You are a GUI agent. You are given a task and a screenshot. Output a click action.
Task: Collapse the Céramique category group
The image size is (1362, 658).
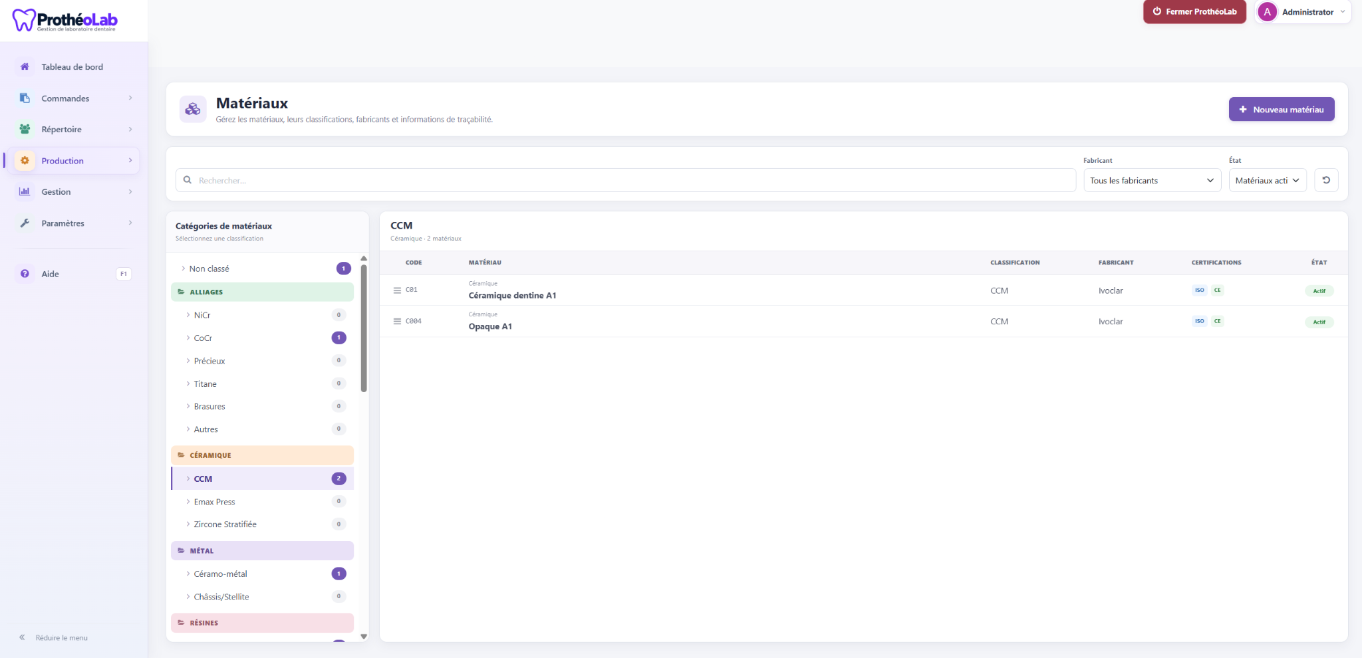(262, 455)
